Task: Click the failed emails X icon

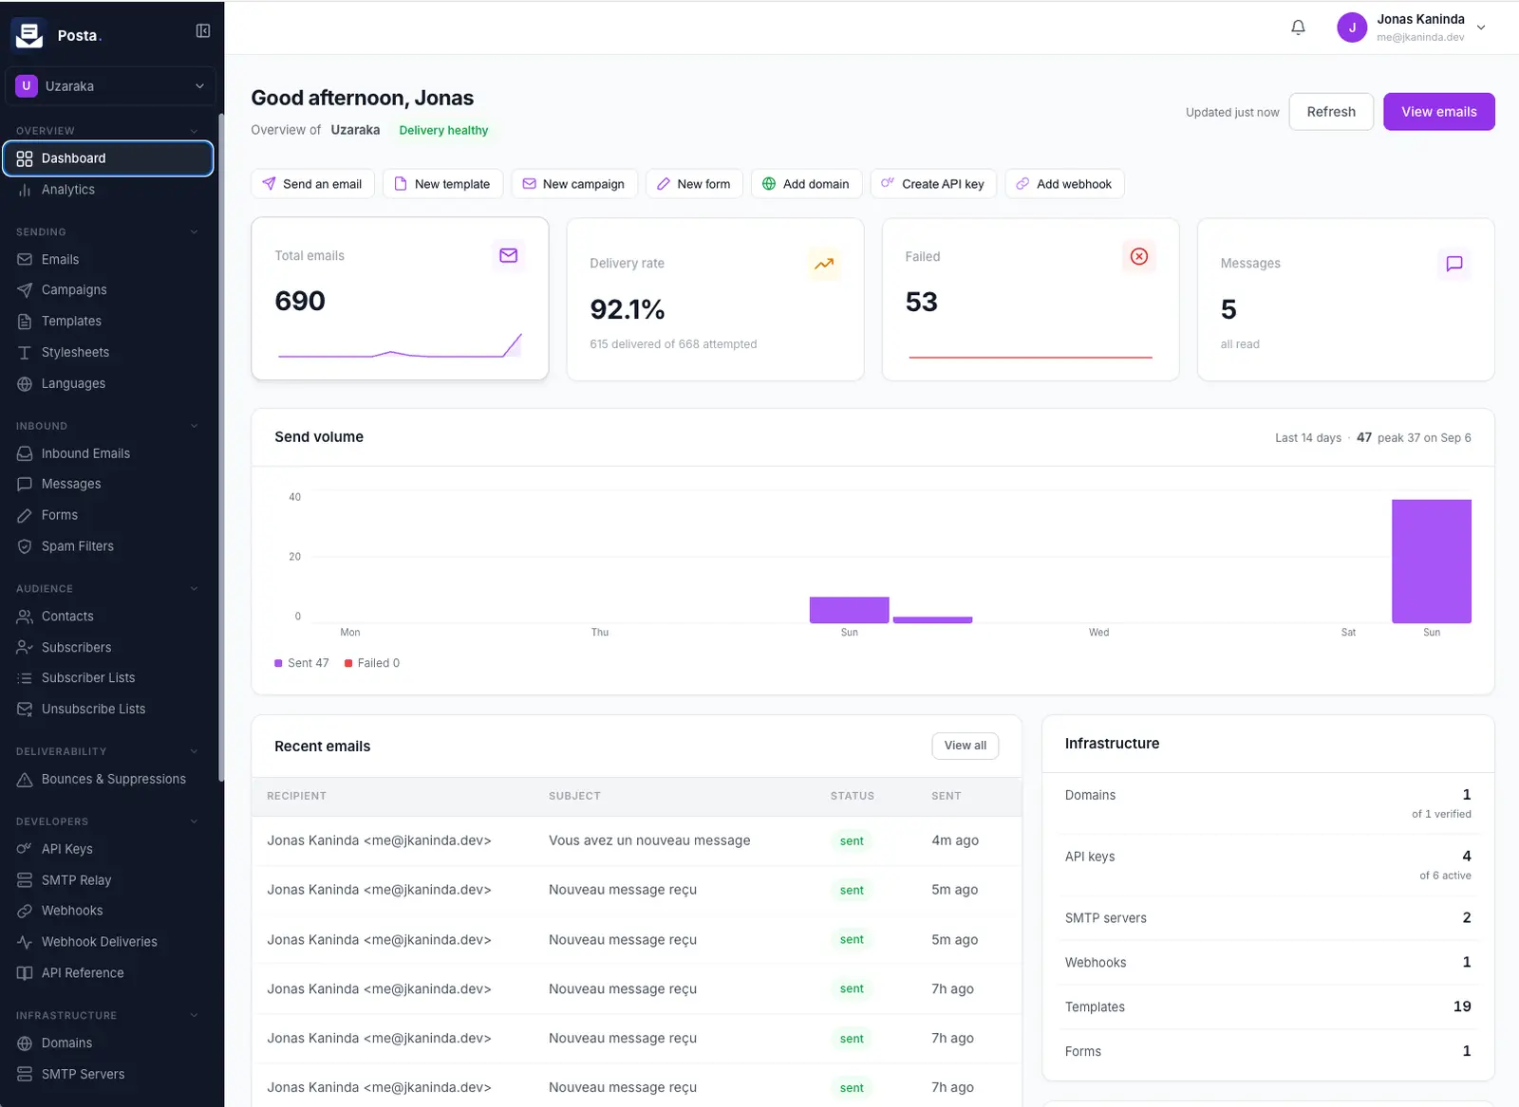Action: point(1139,256)
